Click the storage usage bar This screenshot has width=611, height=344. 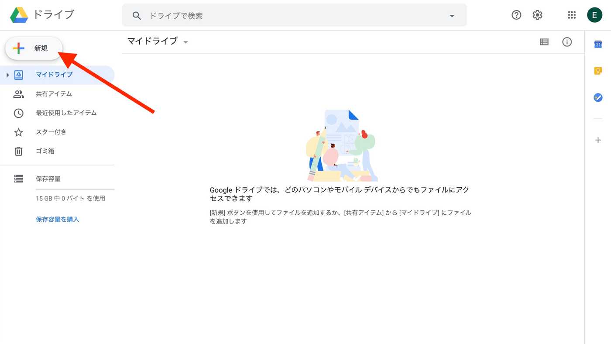click(x=75, y=189)
